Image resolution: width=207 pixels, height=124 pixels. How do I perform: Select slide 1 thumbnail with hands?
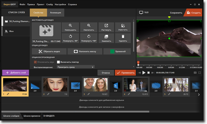[15, 85]
